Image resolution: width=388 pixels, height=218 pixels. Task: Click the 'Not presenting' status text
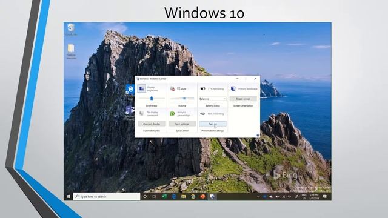(x=216, y=114)
